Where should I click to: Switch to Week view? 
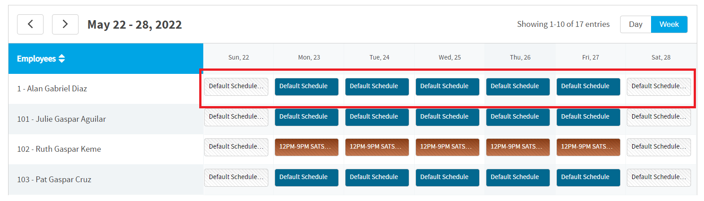(669, 24)
